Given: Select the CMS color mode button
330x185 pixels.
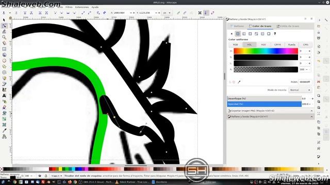Looking at the screenshot, I should (306, 45).
